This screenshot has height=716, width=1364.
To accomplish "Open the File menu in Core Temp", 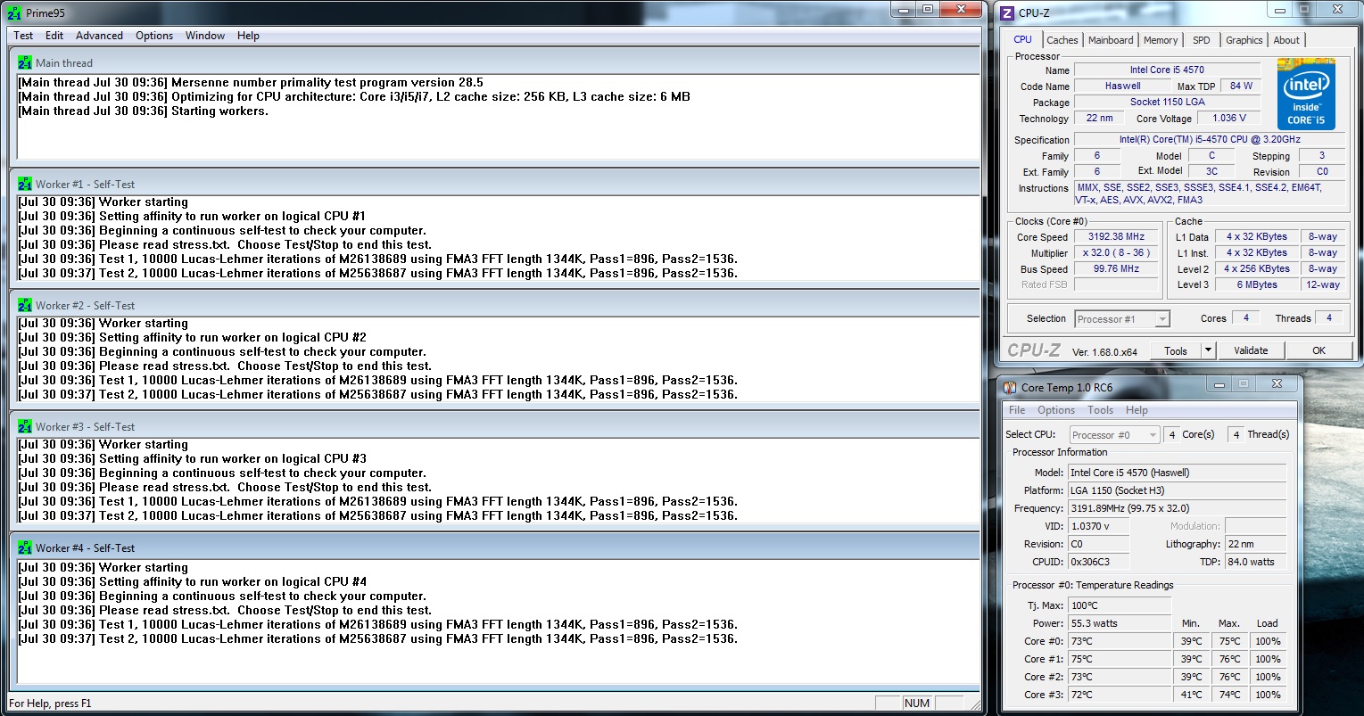I will click(x=1017, y=410).
